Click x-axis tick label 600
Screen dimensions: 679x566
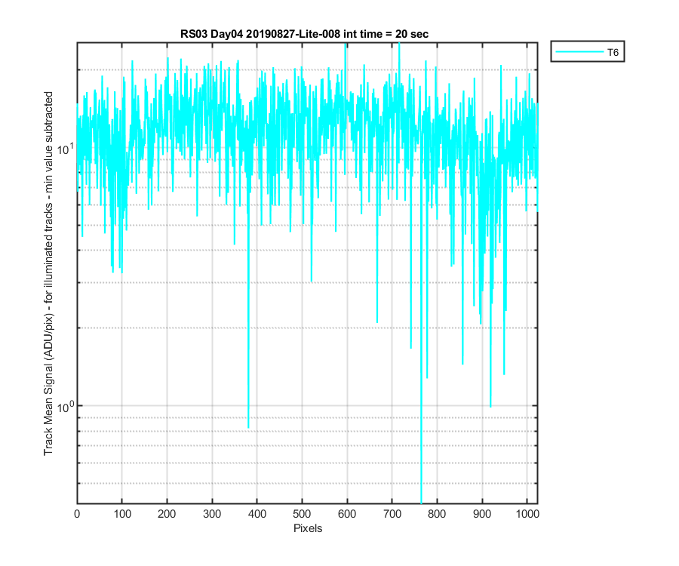pos(347,514)
